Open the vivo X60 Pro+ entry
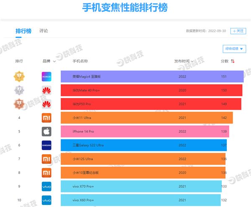 tap(141, 200)
